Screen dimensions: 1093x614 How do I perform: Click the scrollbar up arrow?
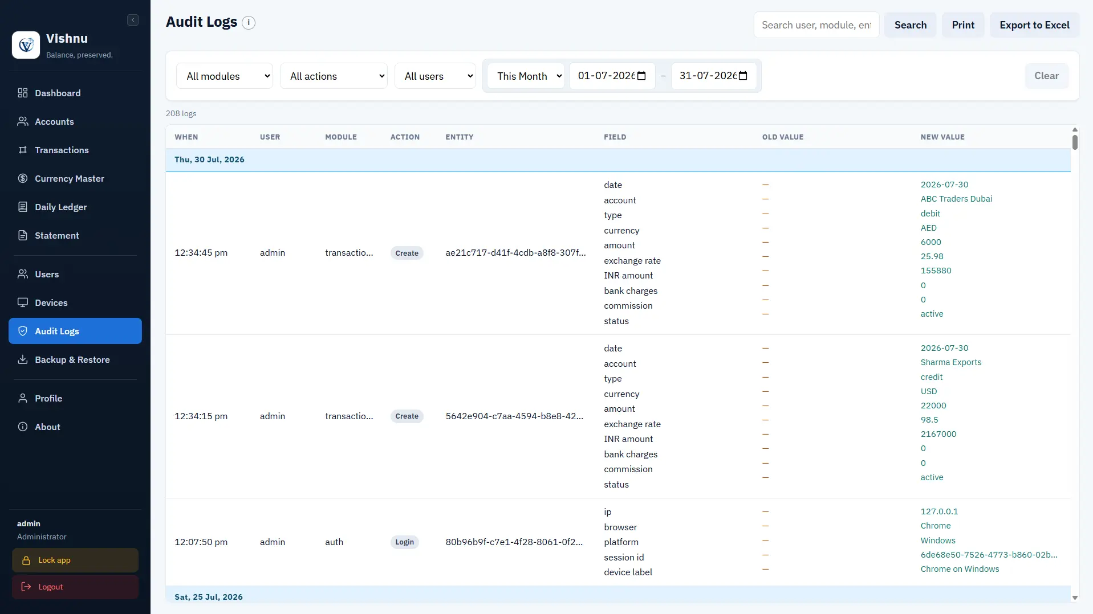1075,130
